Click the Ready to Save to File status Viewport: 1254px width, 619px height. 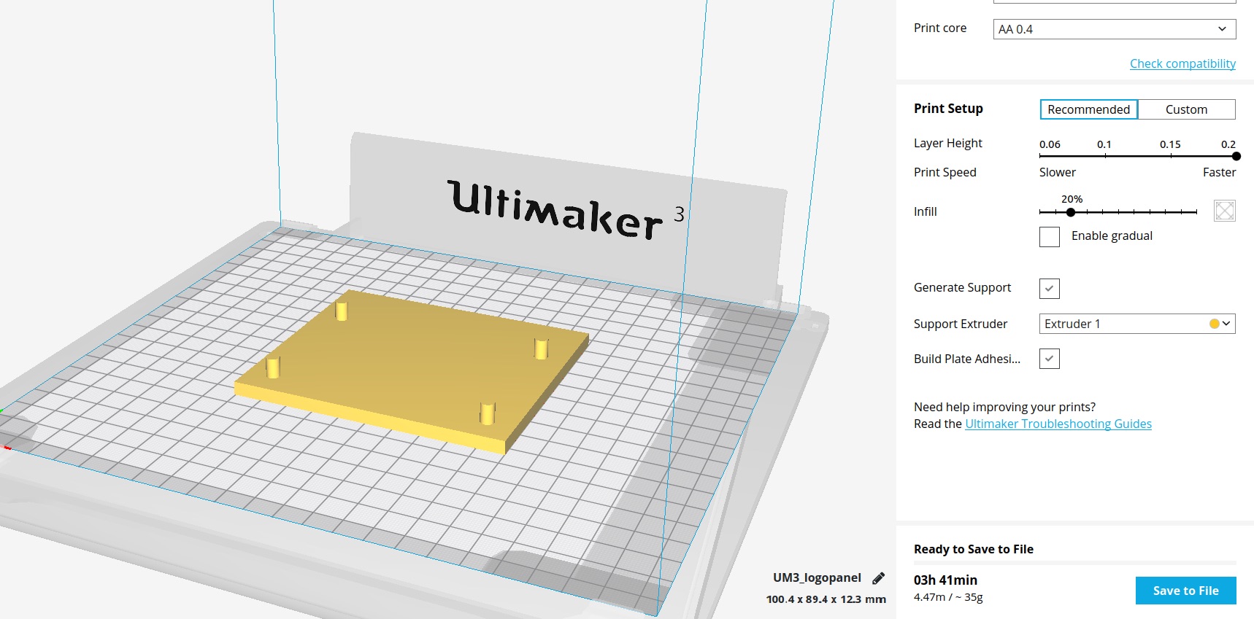tap(974, 549)
